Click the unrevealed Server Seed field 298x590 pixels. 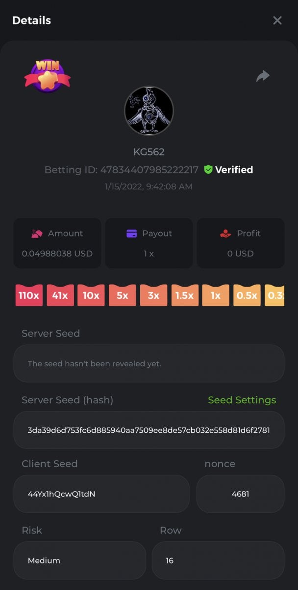tap(149, 363)
